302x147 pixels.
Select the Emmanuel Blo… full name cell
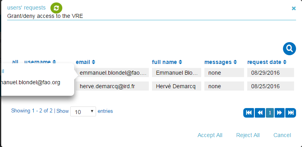(177, 73)
